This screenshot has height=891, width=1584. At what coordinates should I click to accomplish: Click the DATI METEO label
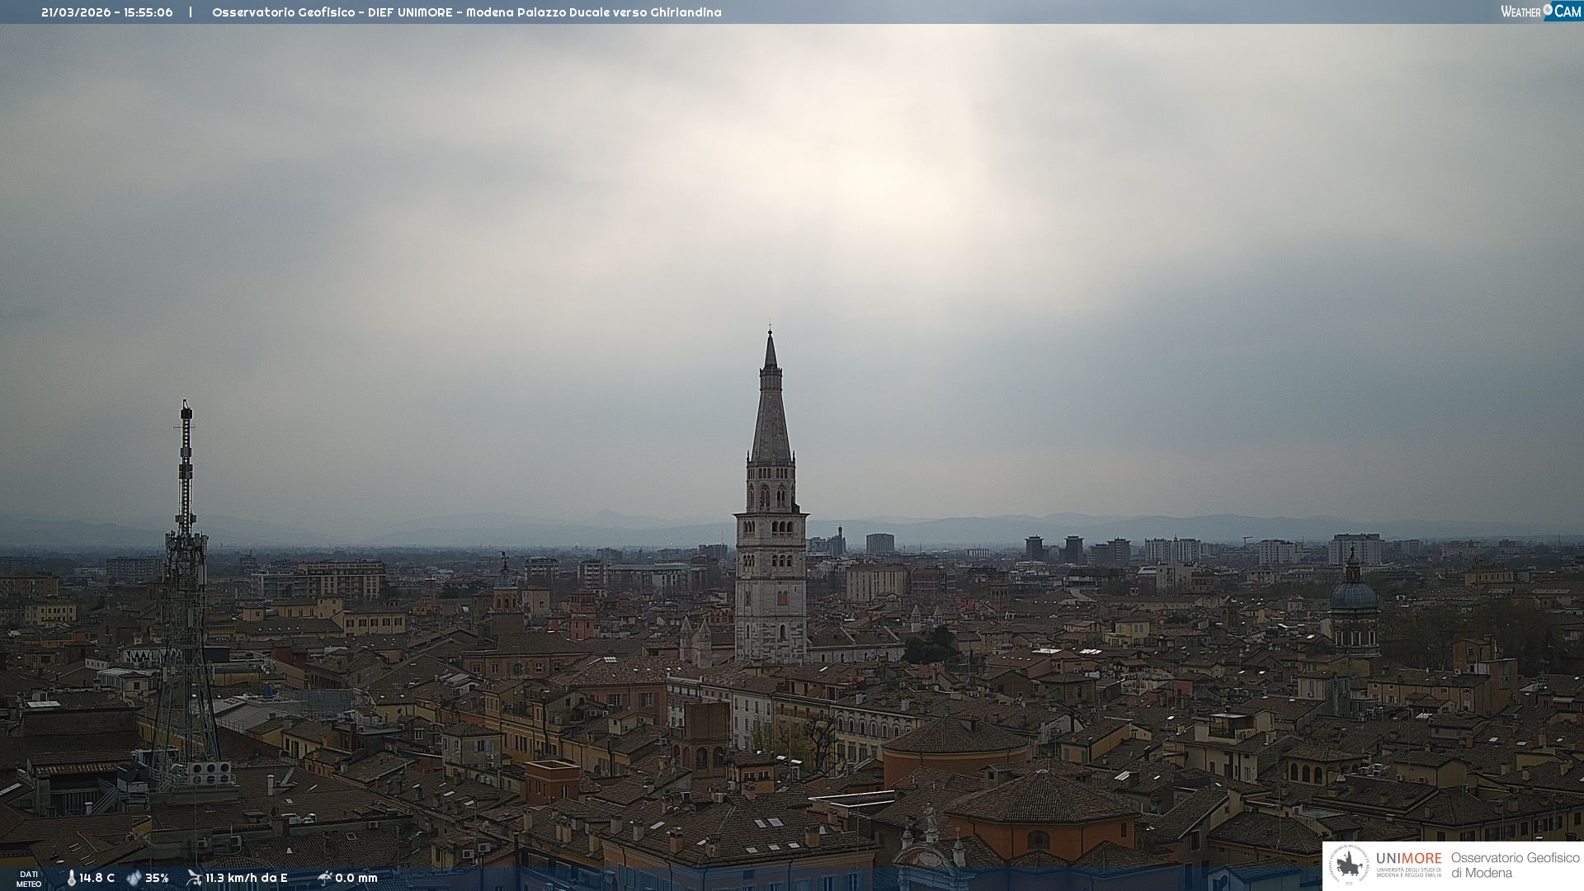pos(29,879)
